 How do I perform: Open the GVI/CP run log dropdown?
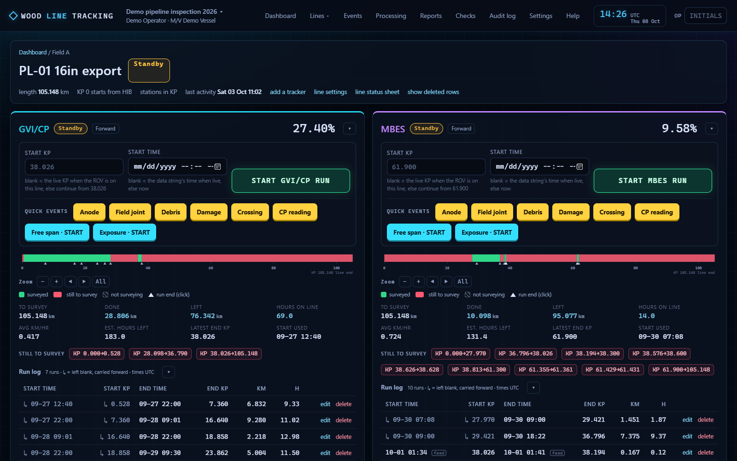pyautogui.click(x=169, y=372)
